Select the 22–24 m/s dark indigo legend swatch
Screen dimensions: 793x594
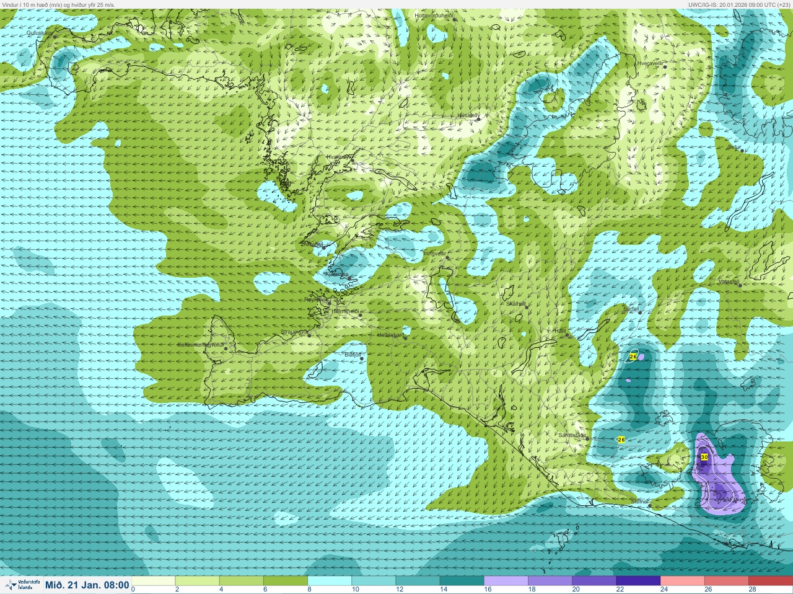pyautogui.click(x=637, y=581)
